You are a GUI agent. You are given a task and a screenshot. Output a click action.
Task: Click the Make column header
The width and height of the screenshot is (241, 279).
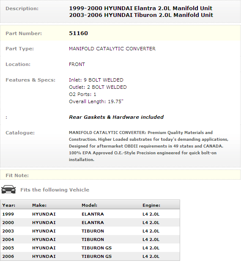(39, 205)
